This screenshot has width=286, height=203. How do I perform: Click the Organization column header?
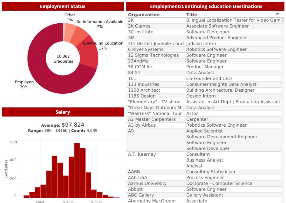tap(144, 15)
